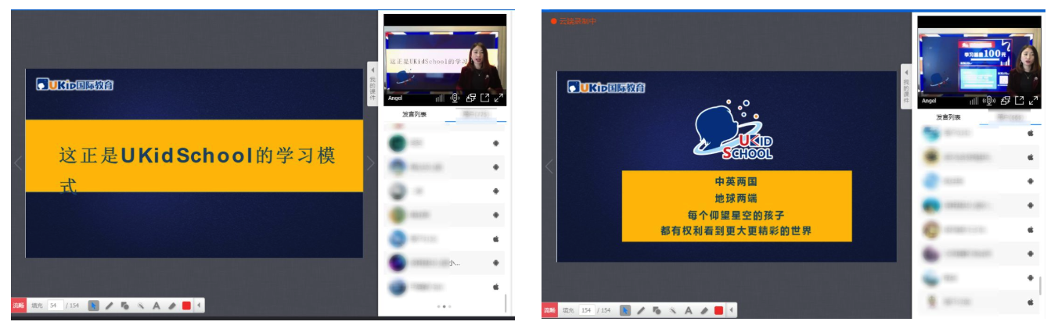Screen dimensions: 1058x336
Task: Click the Angel video thumbnail in left screenshot
Action: click(x=445, y=60)
